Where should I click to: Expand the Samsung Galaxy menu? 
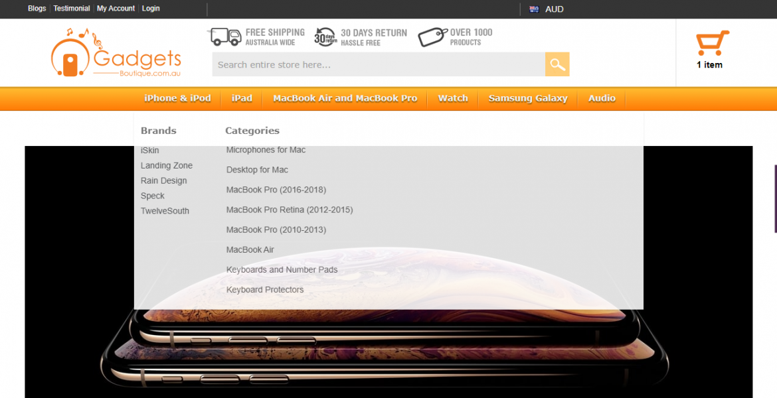click(x=528, y=98)
